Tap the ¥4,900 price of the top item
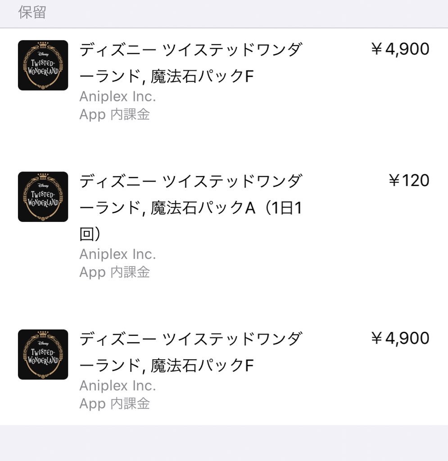The width and height of the screenshot is (448, 461). point(400,49)
